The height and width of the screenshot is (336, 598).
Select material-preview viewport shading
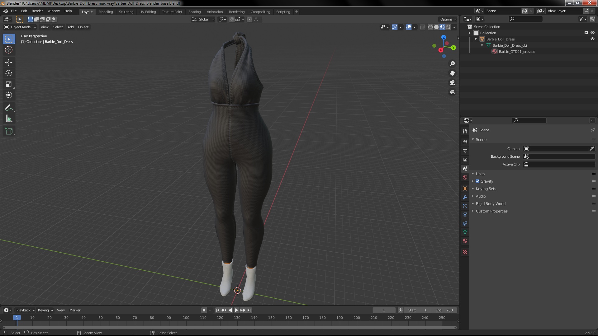[x=442, y=27]
